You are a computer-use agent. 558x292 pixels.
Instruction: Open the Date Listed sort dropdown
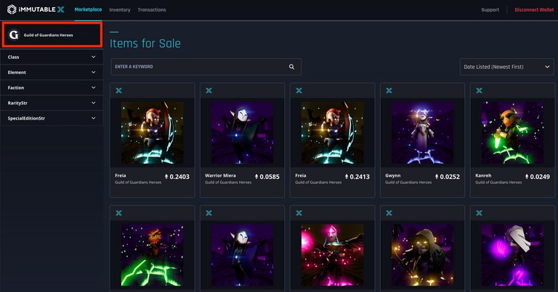506,67
